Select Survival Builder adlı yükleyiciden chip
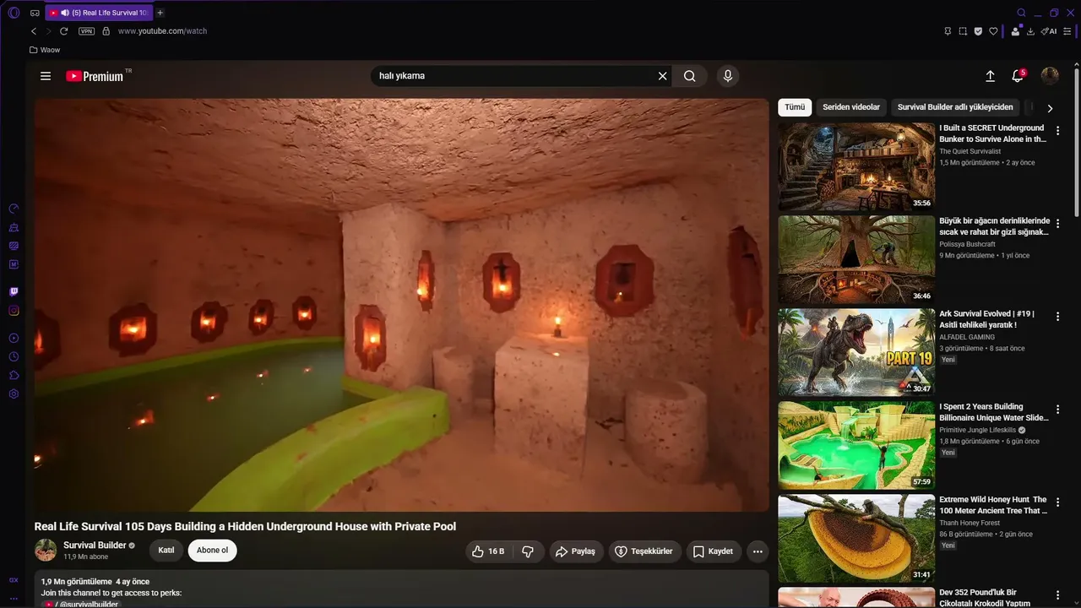Screen dimensions: 1081x608 coord(955,107)
